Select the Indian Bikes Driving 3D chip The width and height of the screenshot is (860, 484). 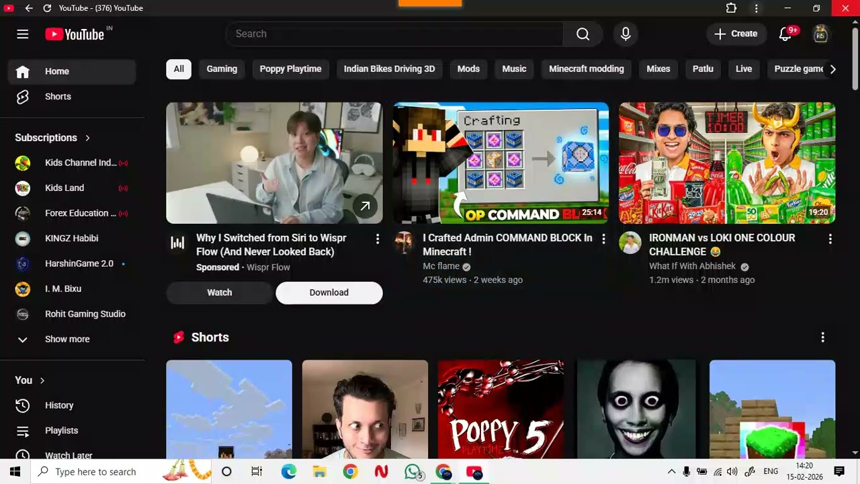point(389,69)
